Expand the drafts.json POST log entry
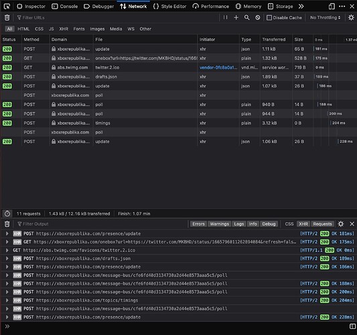Screen dimensions: 357x335 pos(7,258)
